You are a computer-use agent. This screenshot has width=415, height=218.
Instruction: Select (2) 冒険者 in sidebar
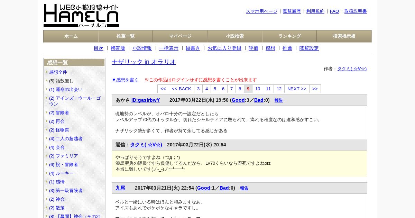(59, 113)
